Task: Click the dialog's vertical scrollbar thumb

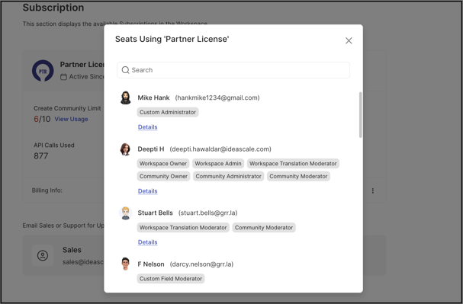Action: (360, 115)
